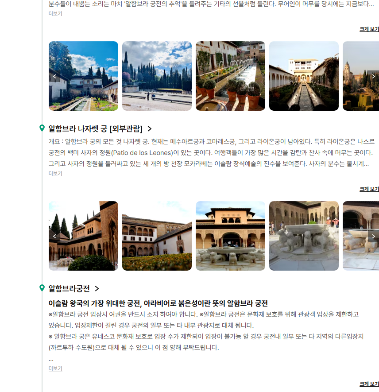This screenshot has height=392, width=379.
Task: Click the previous arrow on the top photo carousel
Action: tap(54, 76)
